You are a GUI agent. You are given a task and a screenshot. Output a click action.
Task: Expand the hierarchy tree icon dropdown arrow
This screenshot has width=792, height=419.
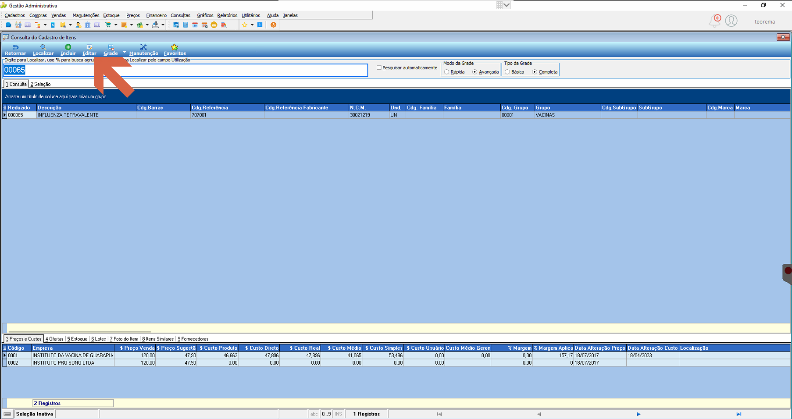point(45,25)
